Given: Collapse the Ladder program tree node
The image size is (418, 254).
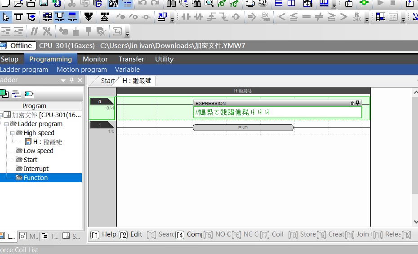Looking at the screenshot, I should [x=7, y=124].
